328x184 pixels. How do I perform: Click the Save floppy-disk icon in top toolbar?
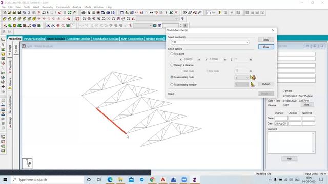pyautogui.click(x=19, y=13)
